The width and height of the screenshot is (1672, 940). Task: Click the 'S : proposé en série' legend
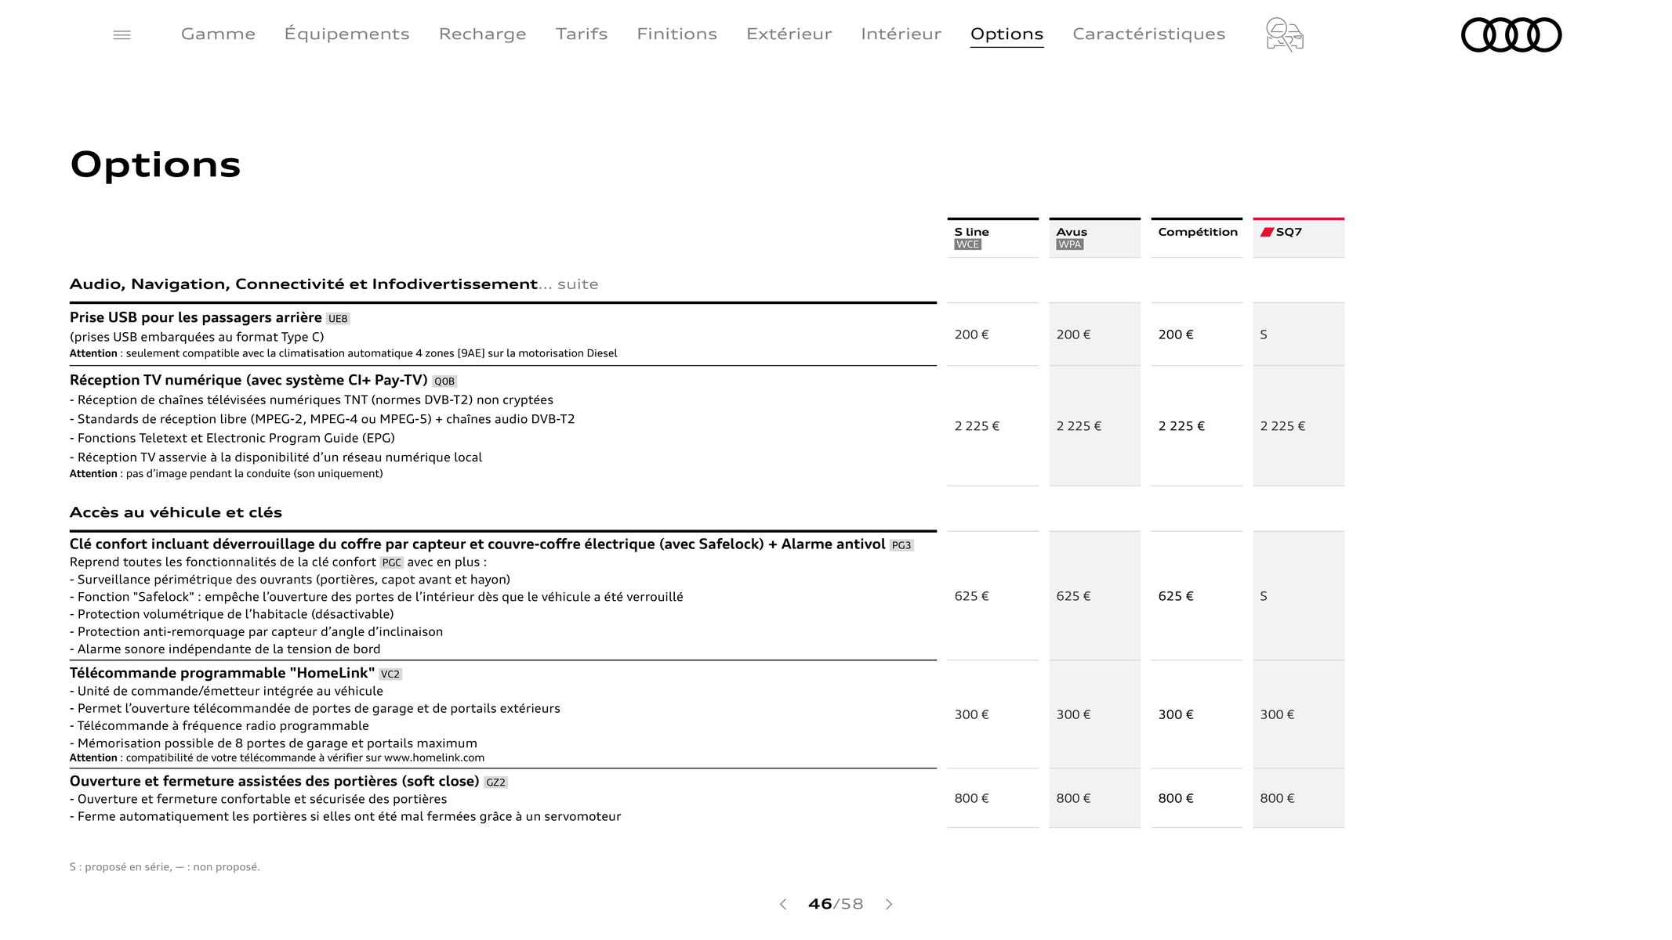coord(165,867)
